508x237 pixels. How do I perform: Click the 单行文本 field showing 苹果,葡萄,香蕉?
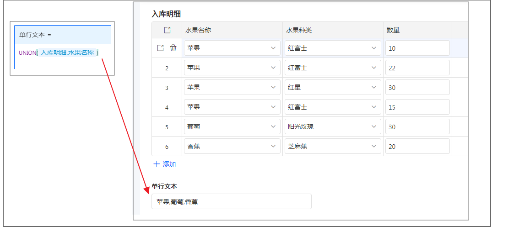[x=231, y=201]
